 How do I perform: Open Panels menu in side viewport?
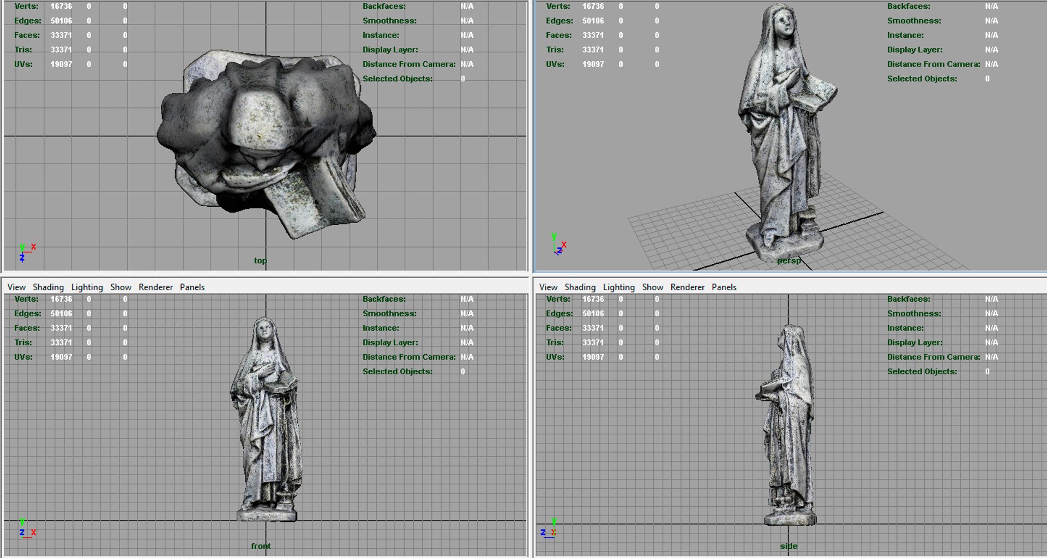(x=724, y=287)
